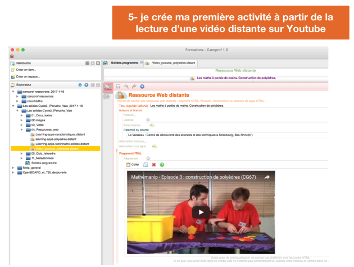Click the save icon in the editor toolbar
Viewport: 354px width, 267px height.
119,87
